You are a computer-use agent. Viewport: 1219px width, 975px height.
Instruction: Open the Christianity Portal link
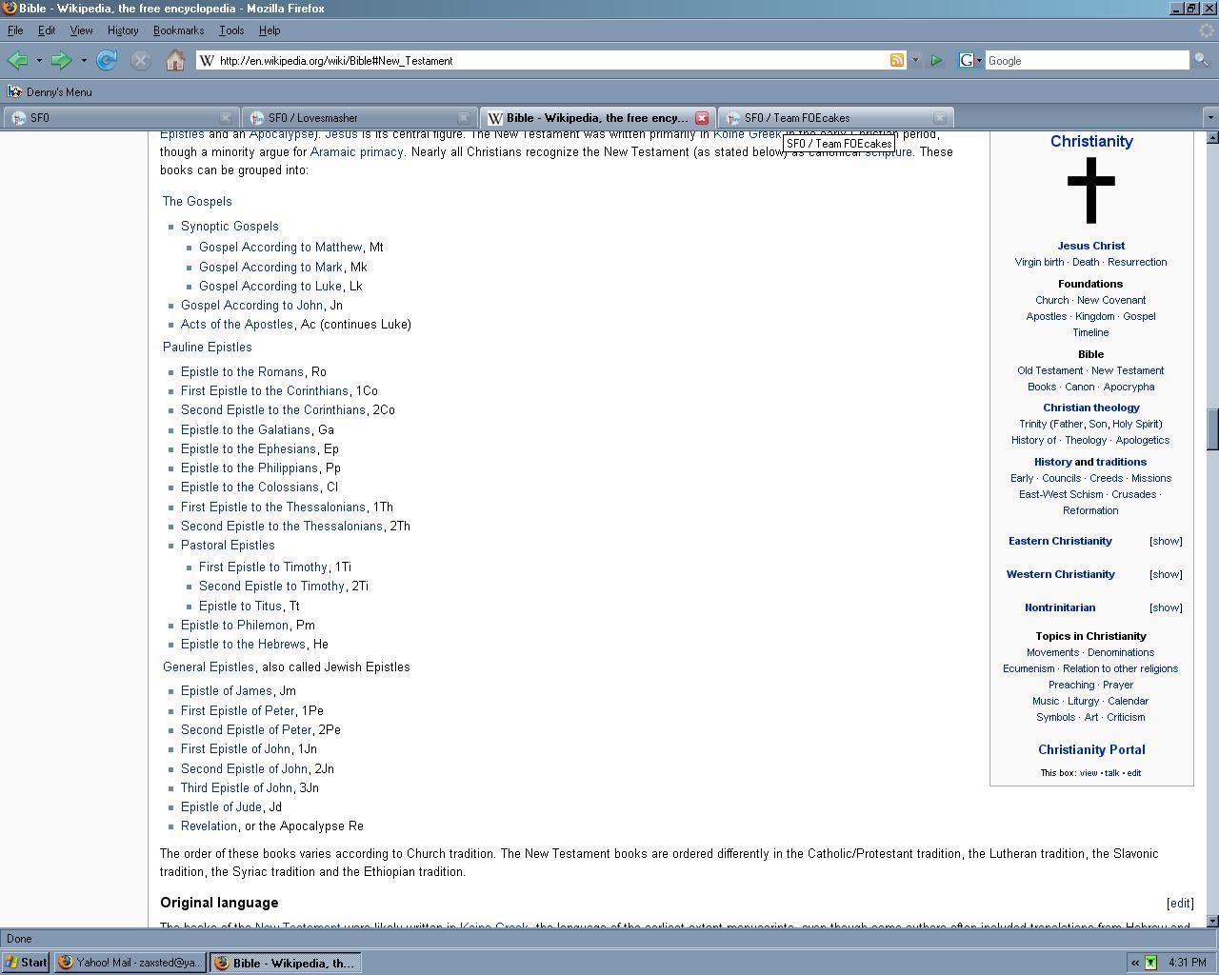tap(1091, 750)
